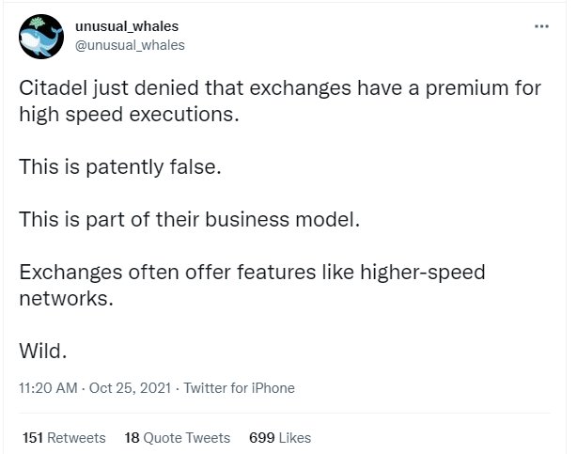Click the line 'This is patently false.'

pos(120,166)
